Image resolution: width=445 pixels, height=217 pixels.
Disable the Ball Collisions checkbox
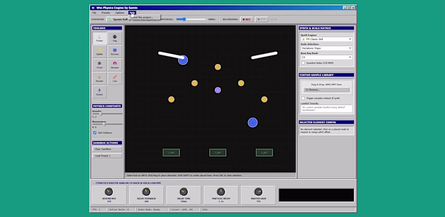coord(95,133)
